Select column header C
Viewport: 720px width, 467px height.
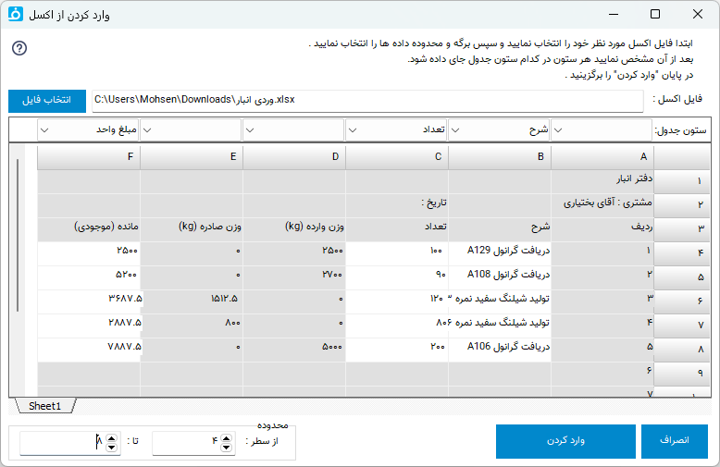pyautogui.click(x=397, y=157)
